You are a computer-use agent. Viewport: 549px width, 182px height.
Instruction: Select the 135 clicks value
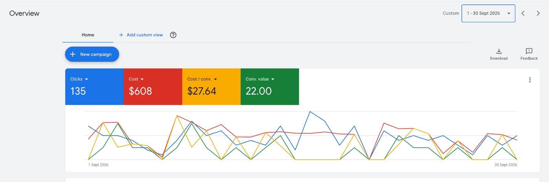(78, 91)
